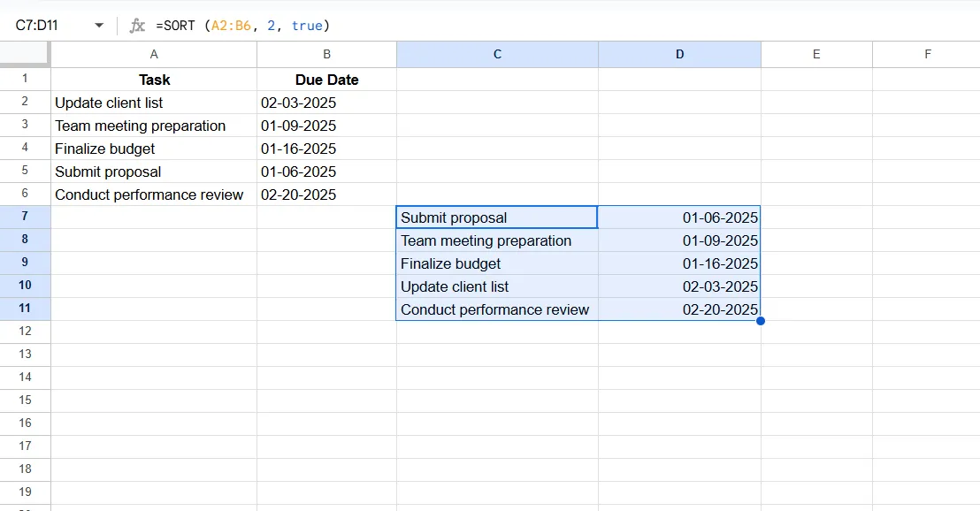Select row 3 header

25,125
